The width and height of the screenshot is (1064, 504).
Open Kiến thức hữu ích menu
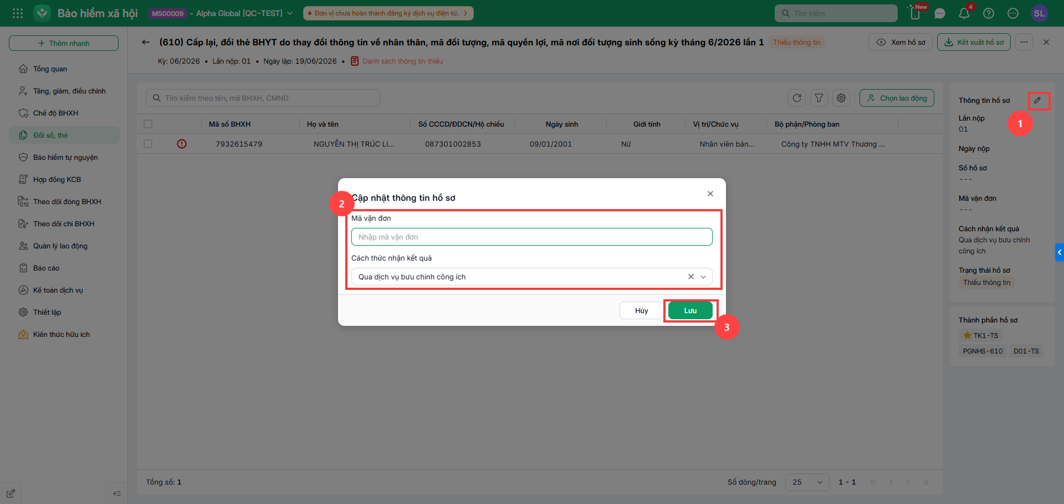coord(64,334)
